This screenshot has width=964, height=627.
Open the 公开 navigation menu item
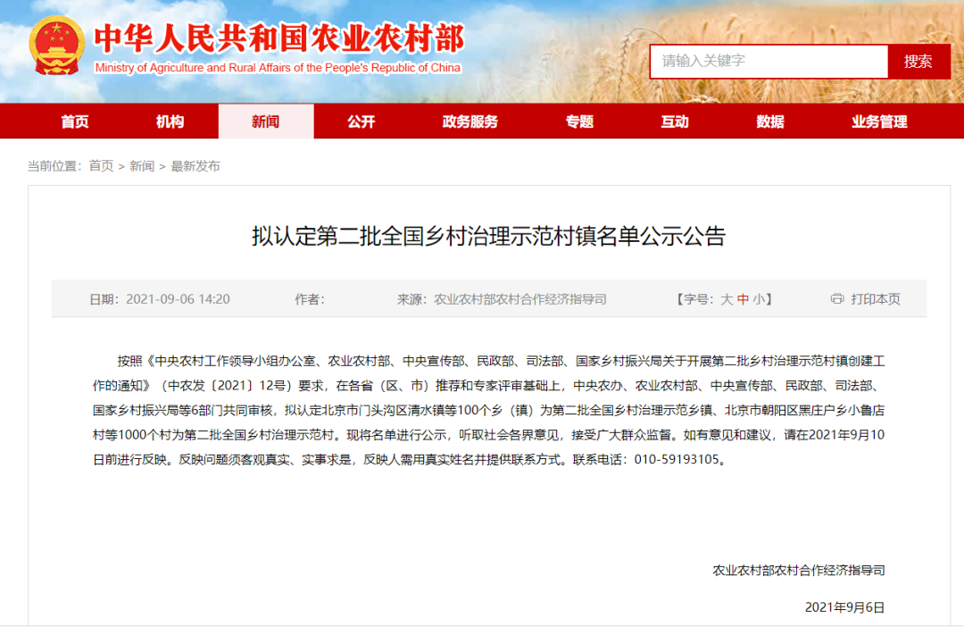361,121
